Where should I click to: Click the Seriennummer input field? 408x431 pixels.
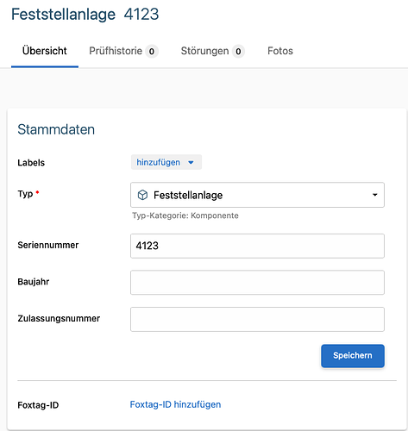[x=257, y=246]
